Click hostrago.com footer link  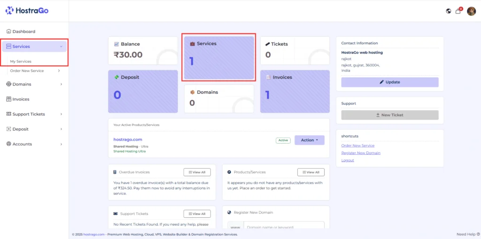click(93, 234)
